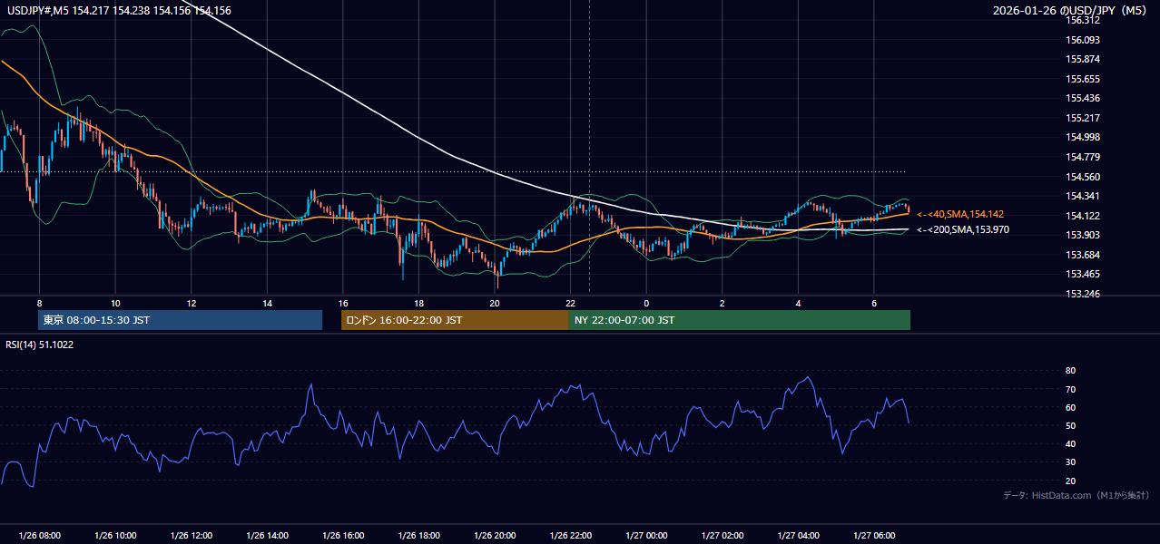Click price axis label 153.465
This screenshot has width=1160, height=544.
[1082, 274]
